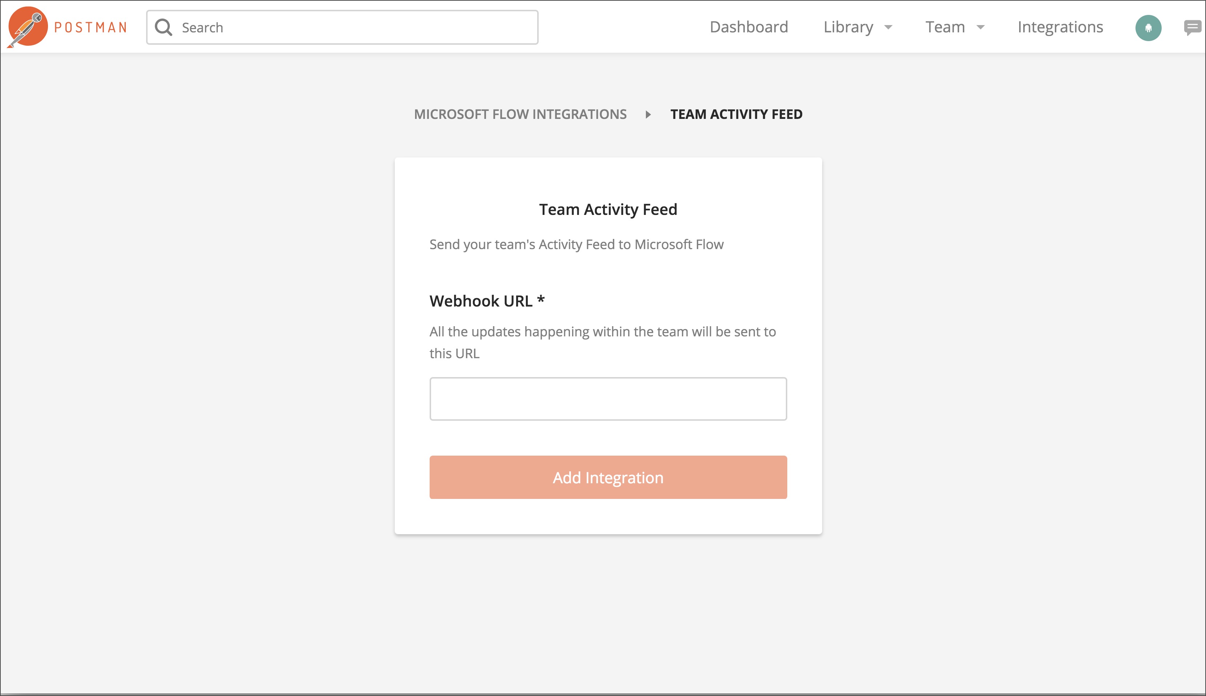Click the search magnifier icon

point(164,27)
